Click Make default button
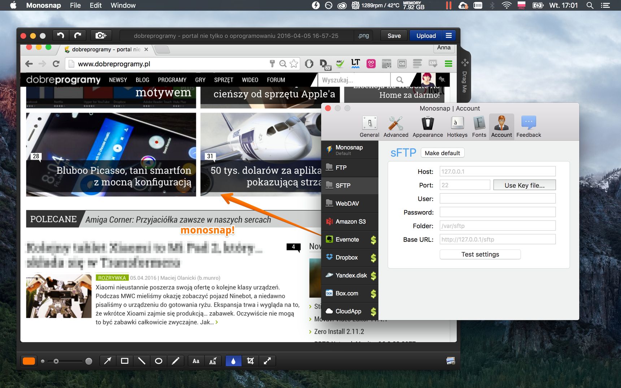 [x=442, y=153]
